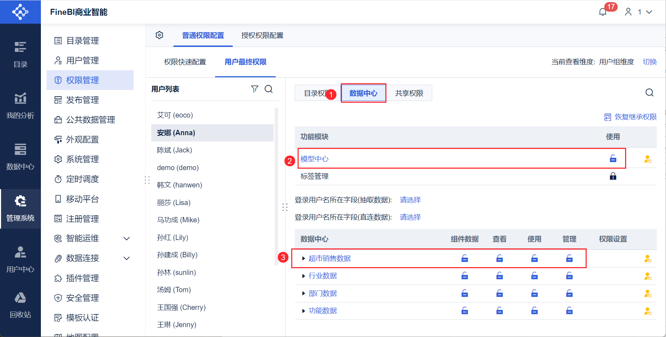This screenshot has height=337, width=666.
Task: Open 回收站 in left navigation bar
Action: click(20, 305)
